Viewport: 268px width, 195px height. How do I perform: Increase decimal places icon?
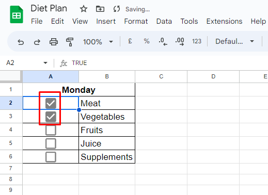pyautogui.click(x=180, y=42)
